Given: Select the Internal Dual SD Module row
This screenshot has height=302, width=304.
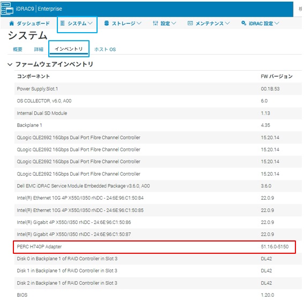Looking at the screenshot, I should tap(158, 113).
